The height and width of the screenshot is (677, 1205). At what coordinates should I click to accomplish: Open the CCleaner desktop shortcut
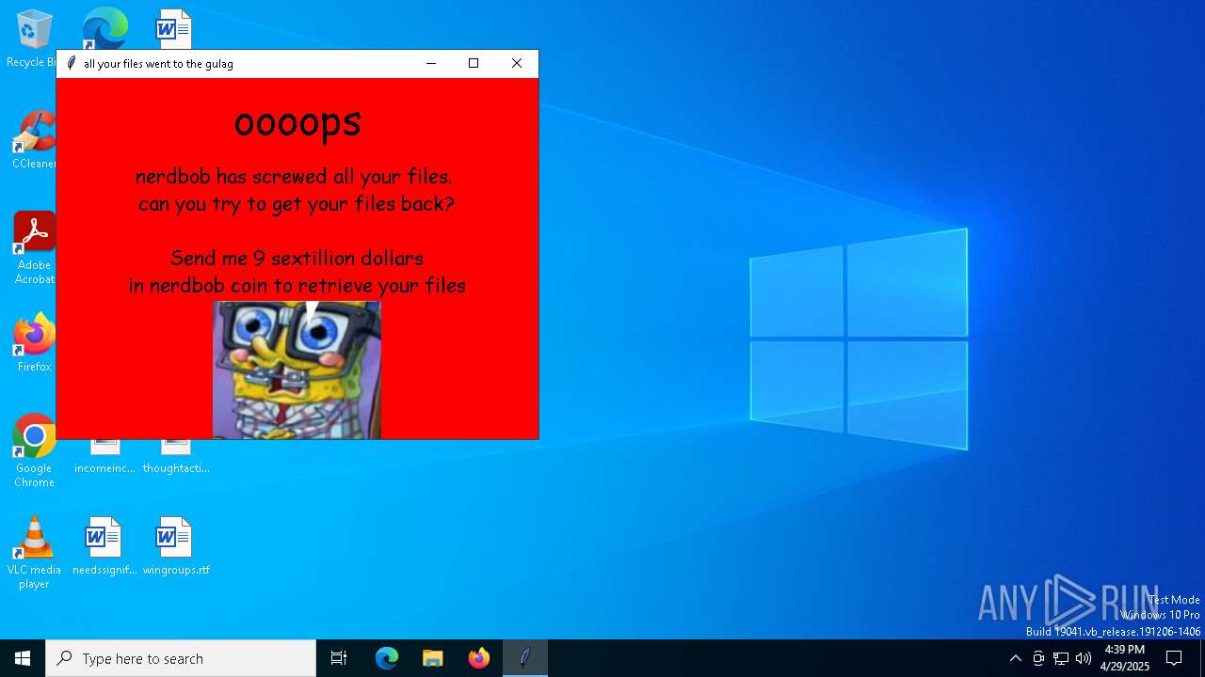(34, 140)
